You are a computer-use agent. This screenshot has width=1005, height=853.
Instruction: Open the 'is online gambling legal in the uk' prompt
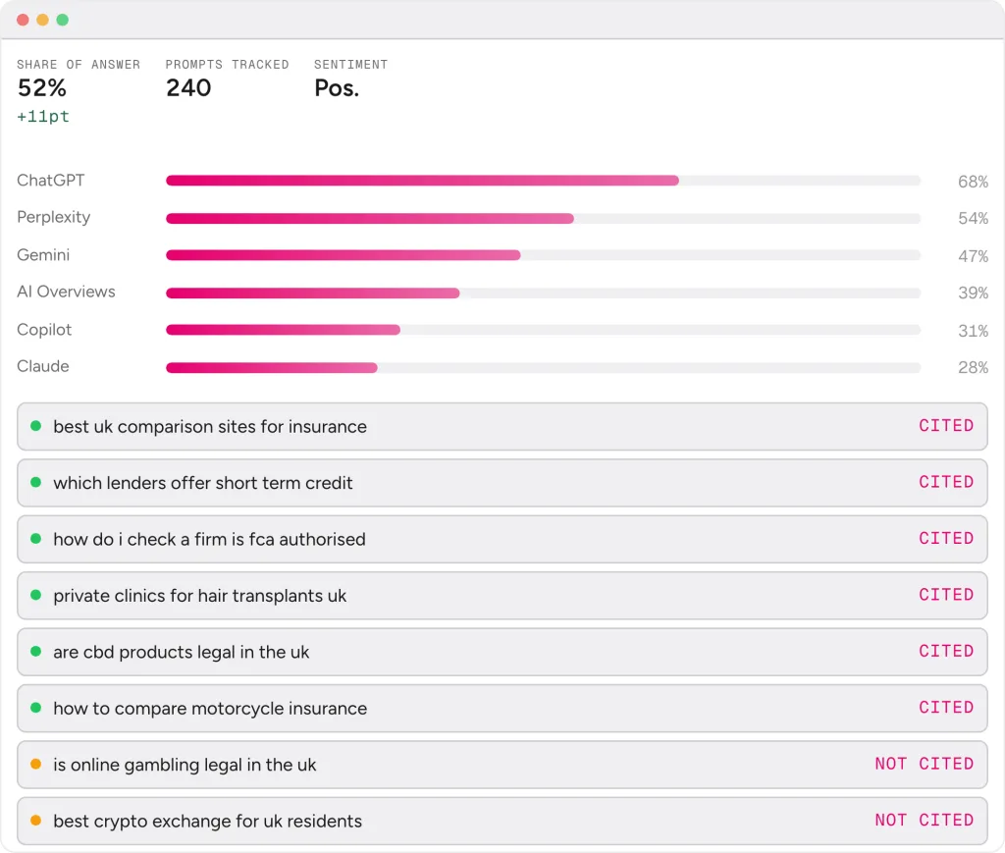[x=502, y=765]
